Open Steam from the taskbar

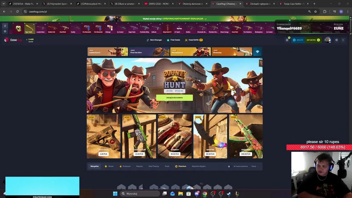[229, 193]
